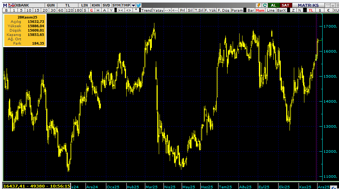Expand the menu triangle beside MATRIKS logo

328,5
